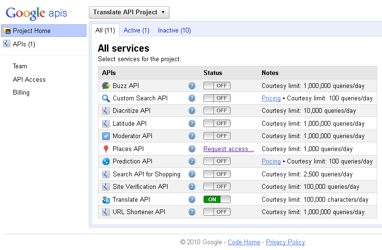Screen dimensions: 382x250
Task: Click the Moderator API checkmark icon
Action: coord(106,136)
